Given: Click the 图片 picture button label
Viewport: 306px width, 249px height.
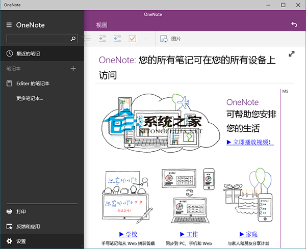Looking at the screenshot, I should (176, 39).
